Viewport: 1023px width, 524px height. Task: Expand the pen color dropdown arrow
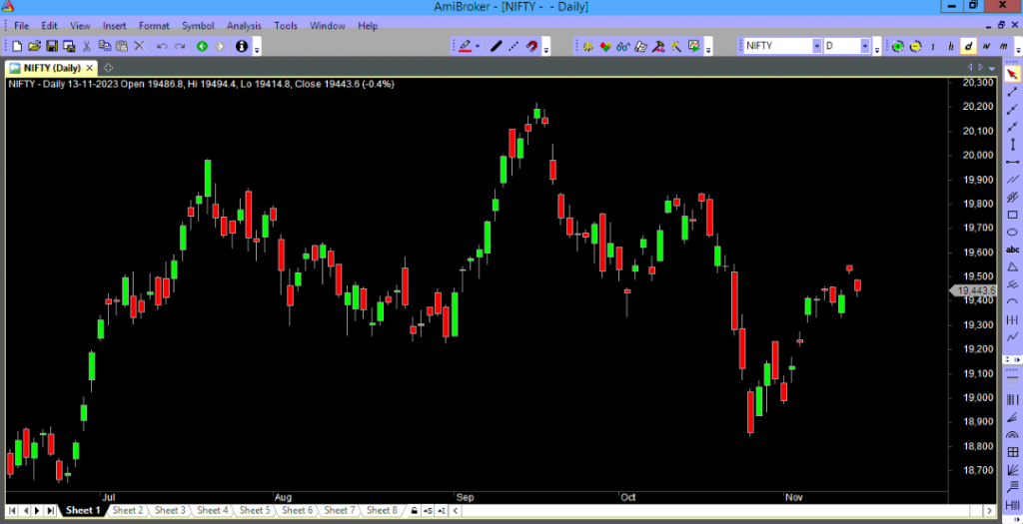[x=478, y=46]
